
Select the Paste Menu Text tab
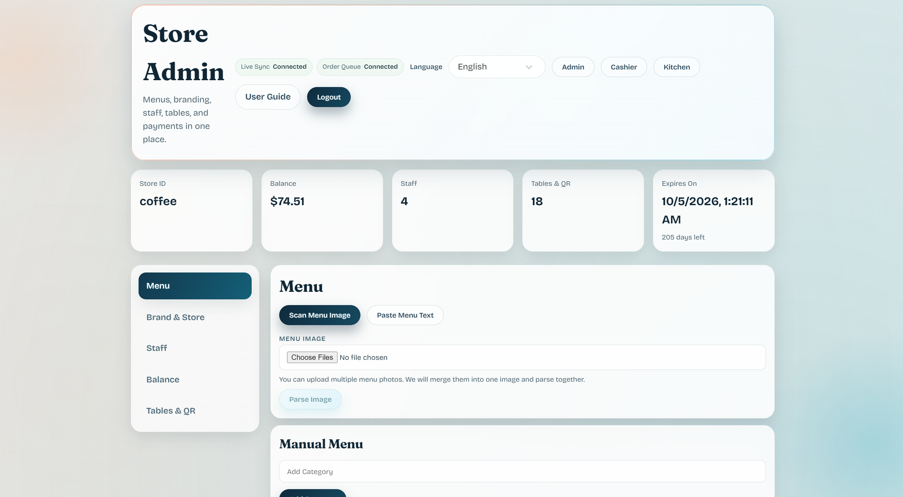tap(405, 315)
